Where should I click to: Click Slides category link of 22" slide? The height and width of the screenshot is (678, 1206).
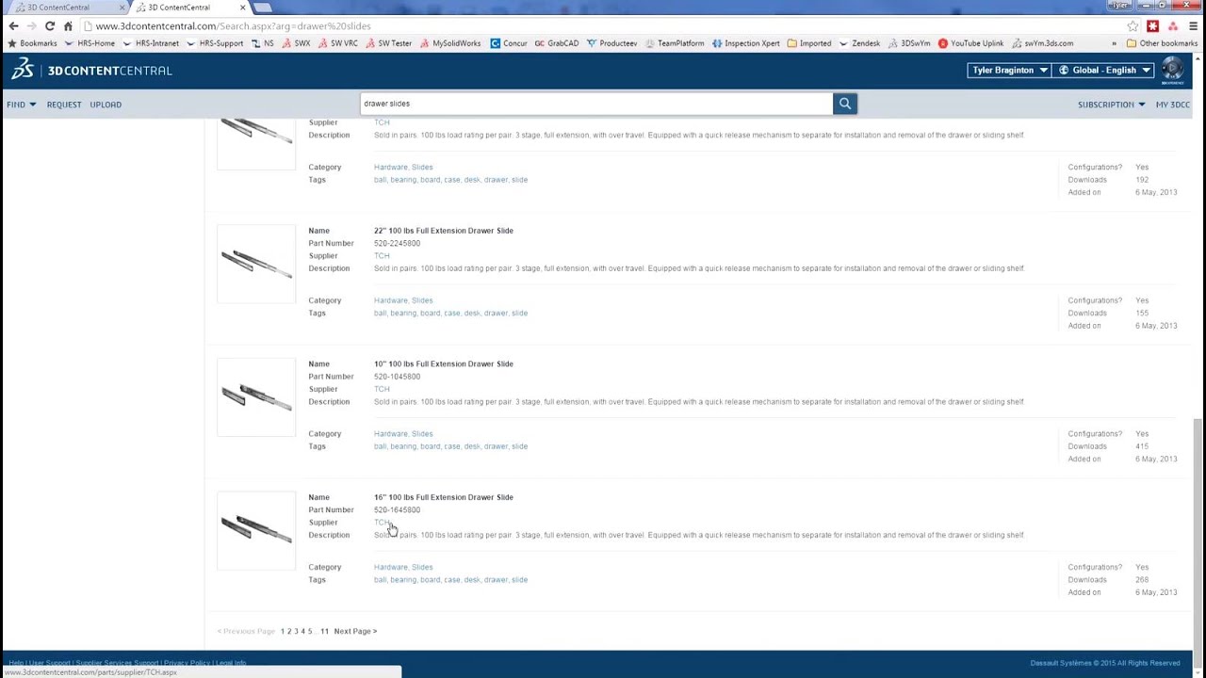pos(422,300)
